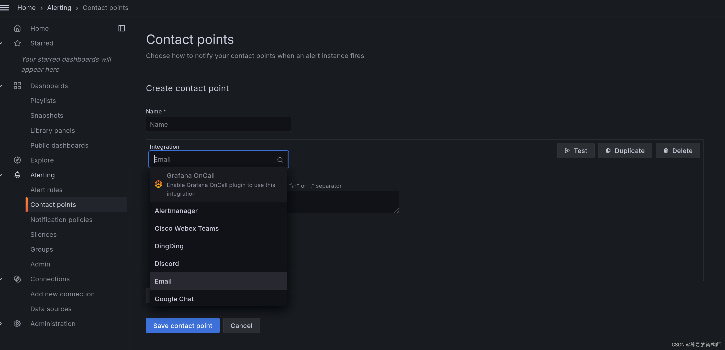The image size is (725, 350).
Task: Click the Alerting breadcrumb at the top
Action: pyautogui.click(x=59, y=8)
